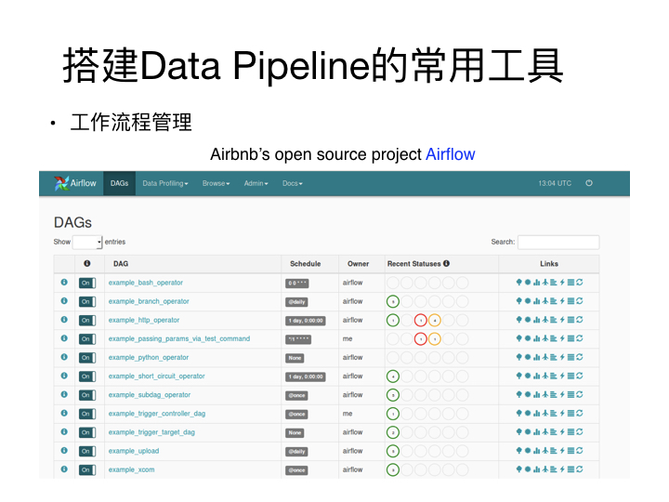The width and height of the screenshot is (669, 502).
Task: Open list-lines logs icon for example_passing_params_via_test_command
Action: (x=571, y=338)
